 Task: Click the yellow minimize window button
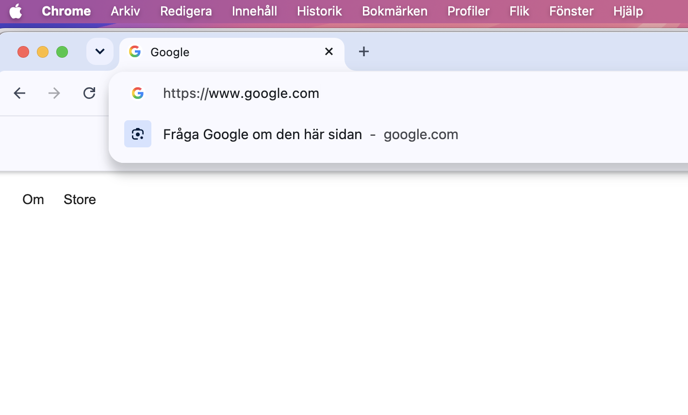coord(43,52)
